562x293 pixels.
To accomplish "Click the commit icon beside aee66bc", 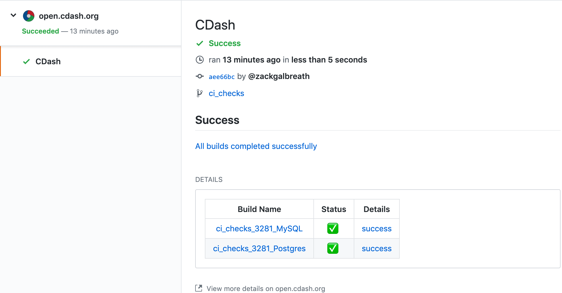I will point(200,76).
